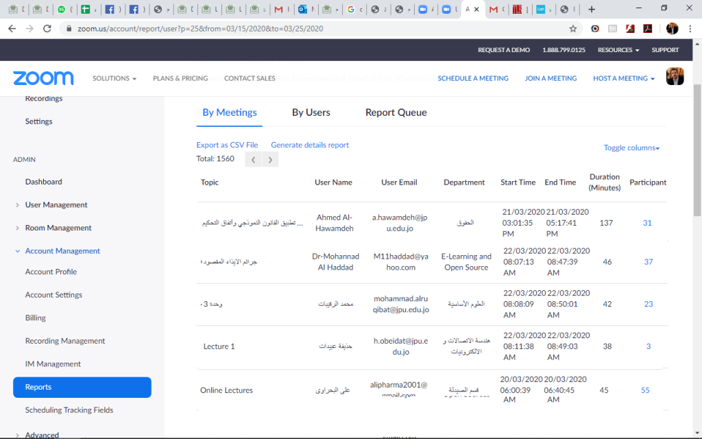This screenshot has height=439, width=702.
Task: Open Account Profile
Action: point(51,272)
